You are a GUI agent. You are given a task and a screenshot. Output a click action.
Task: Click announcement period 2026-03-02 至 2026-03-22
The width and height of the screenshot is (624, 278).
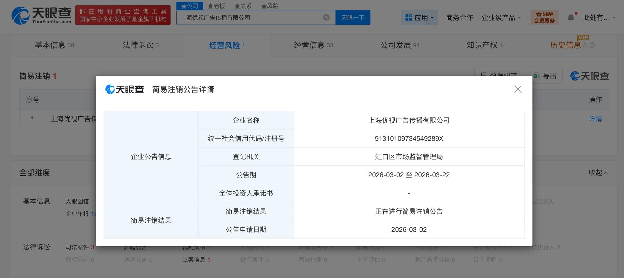tap(409, 175)
